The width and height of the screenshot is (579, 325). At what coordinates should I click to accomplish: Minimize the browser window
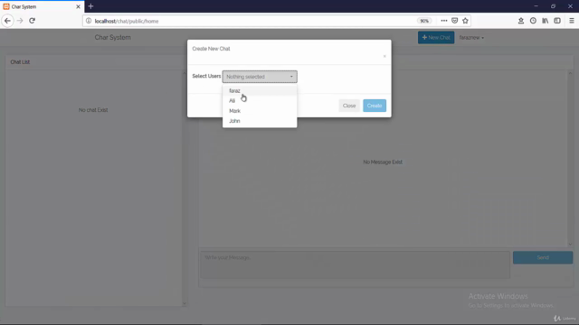click(536, 6)
